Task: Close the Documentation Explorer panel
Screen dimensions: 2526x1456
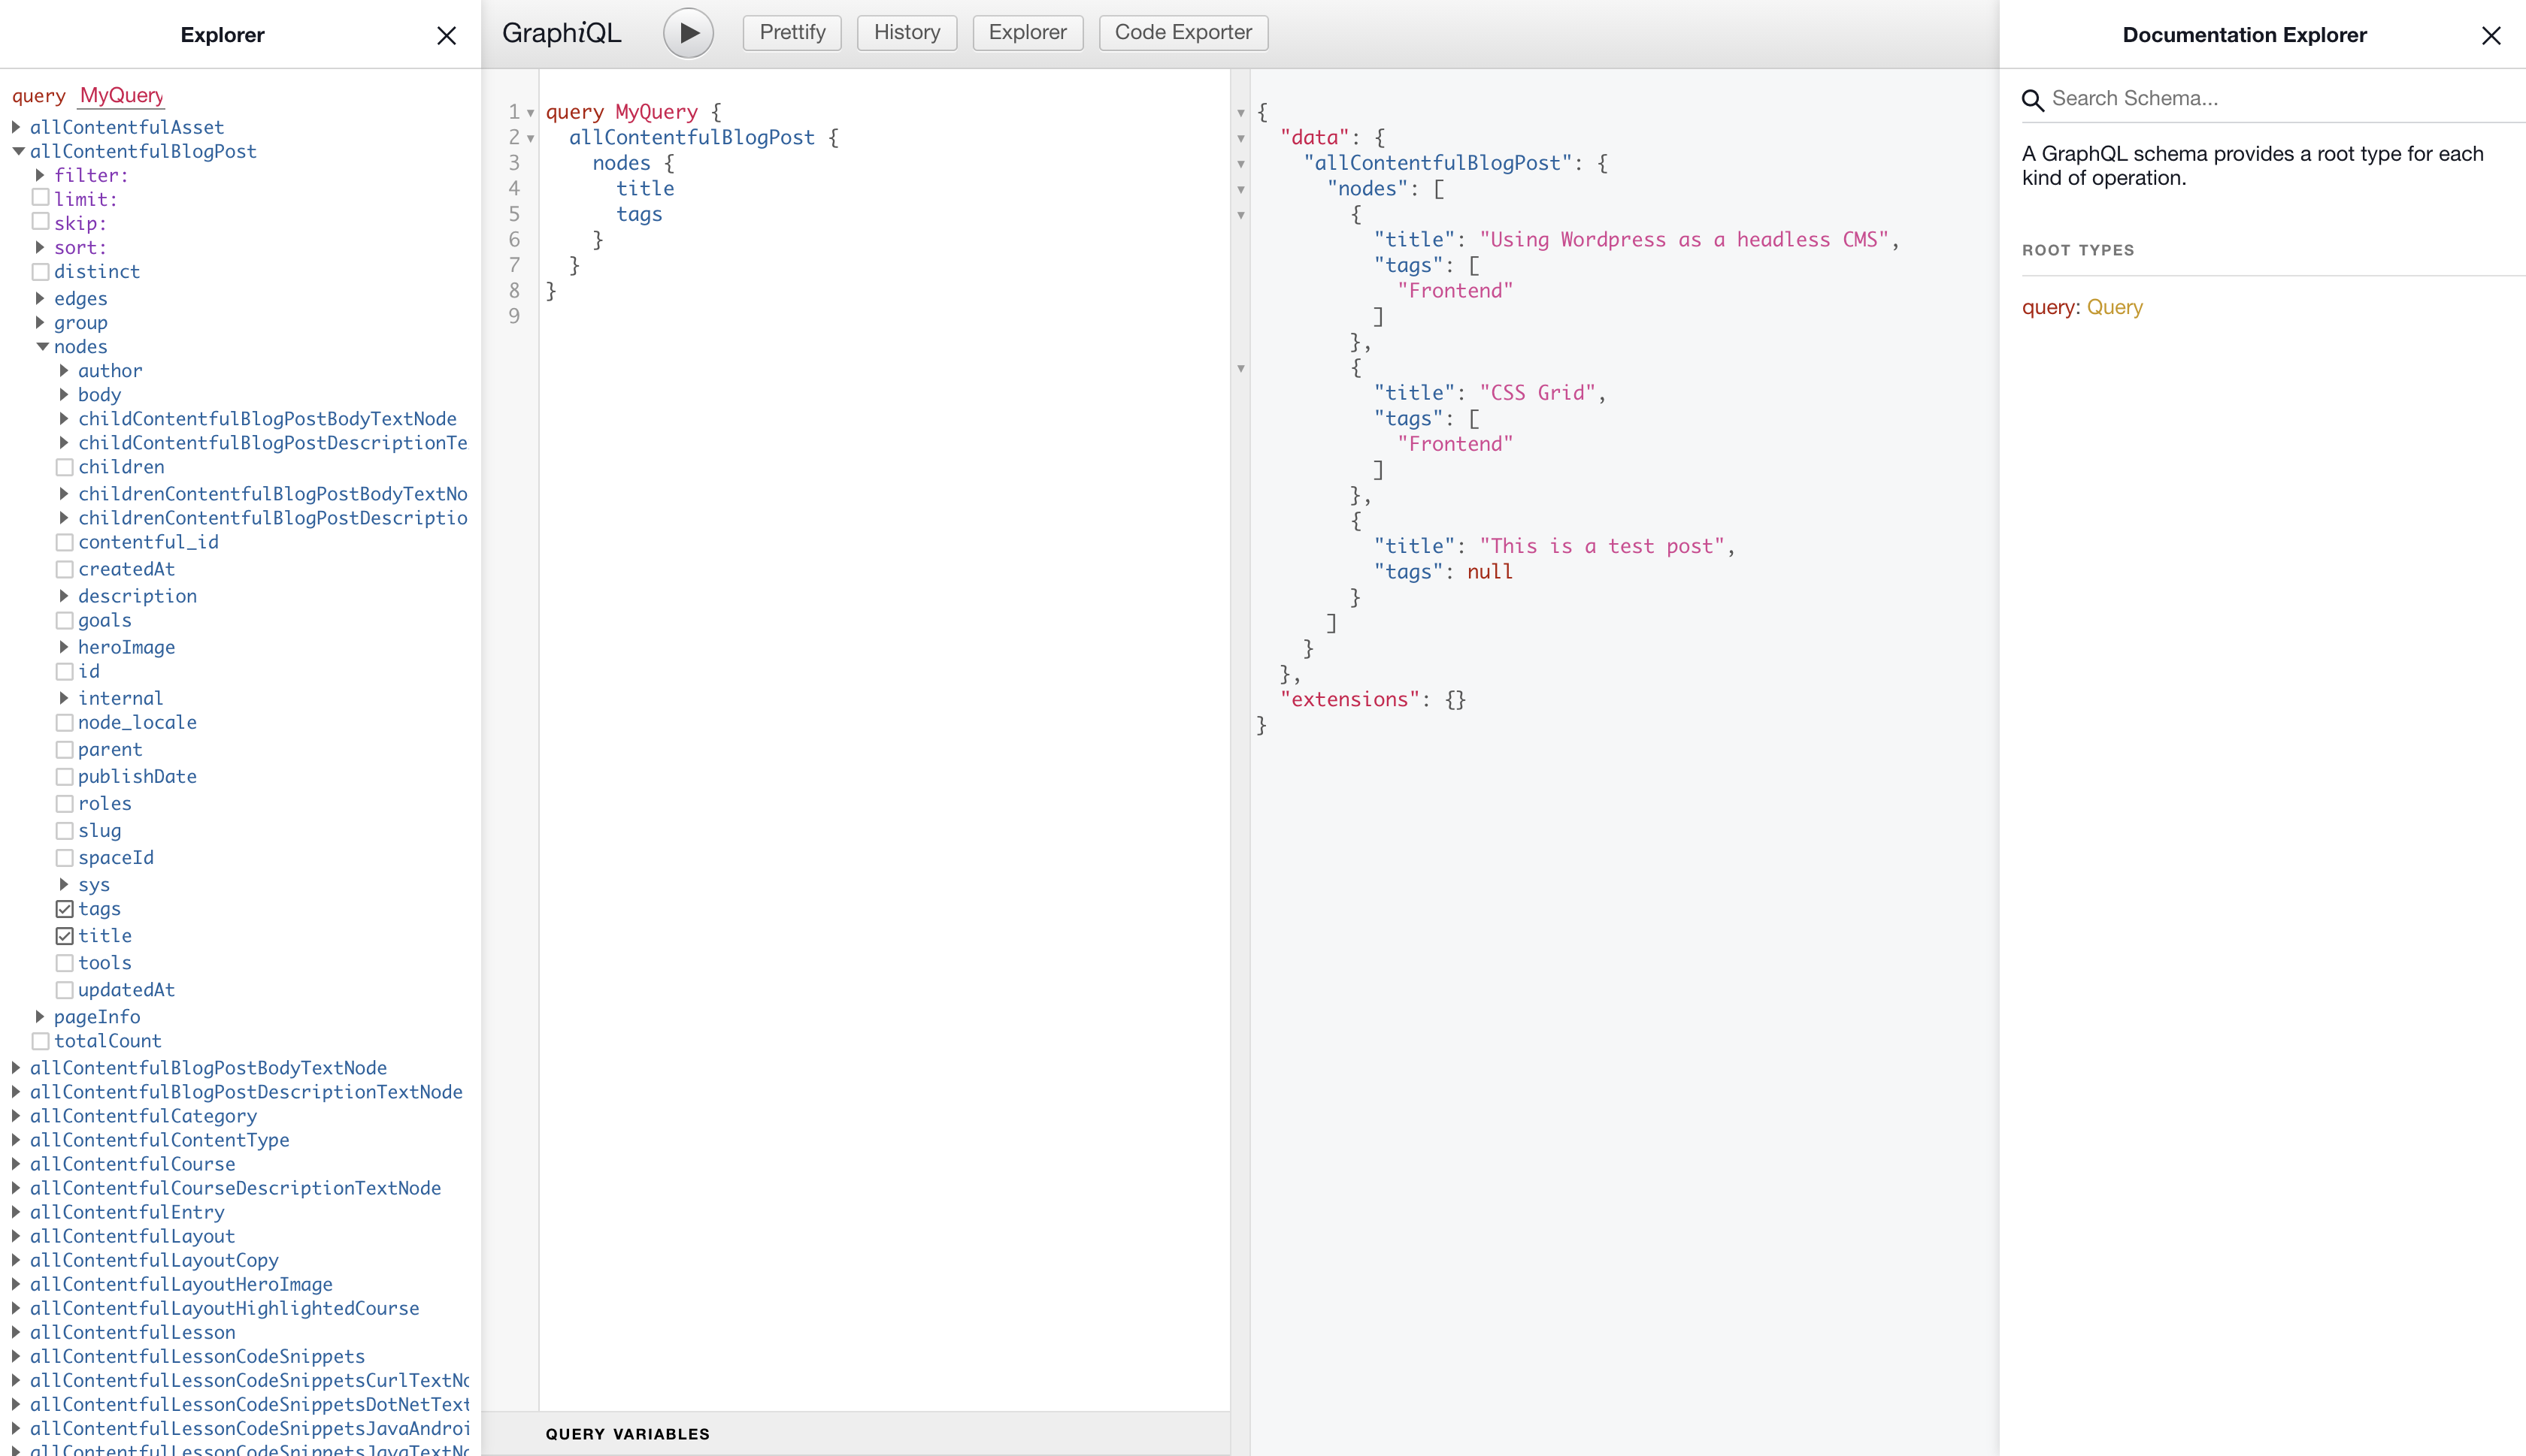Action: 2491,35
